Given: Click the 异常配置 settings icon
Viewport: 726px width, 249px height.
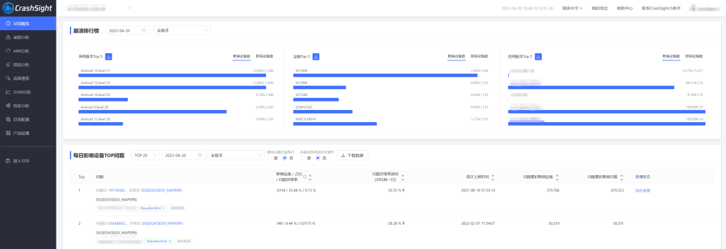Looking at the screenshot, I should point(8,119).
